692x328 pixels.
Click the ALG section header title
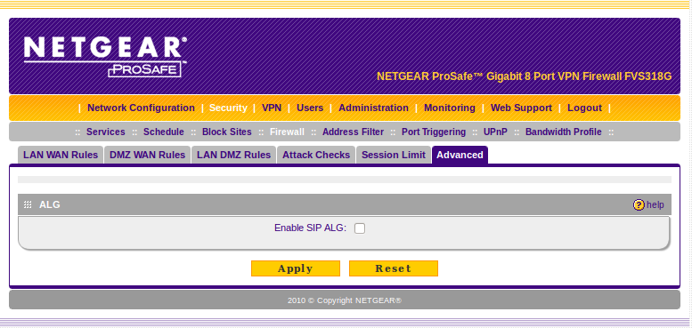pyautogui.click(x=50, y=204)
